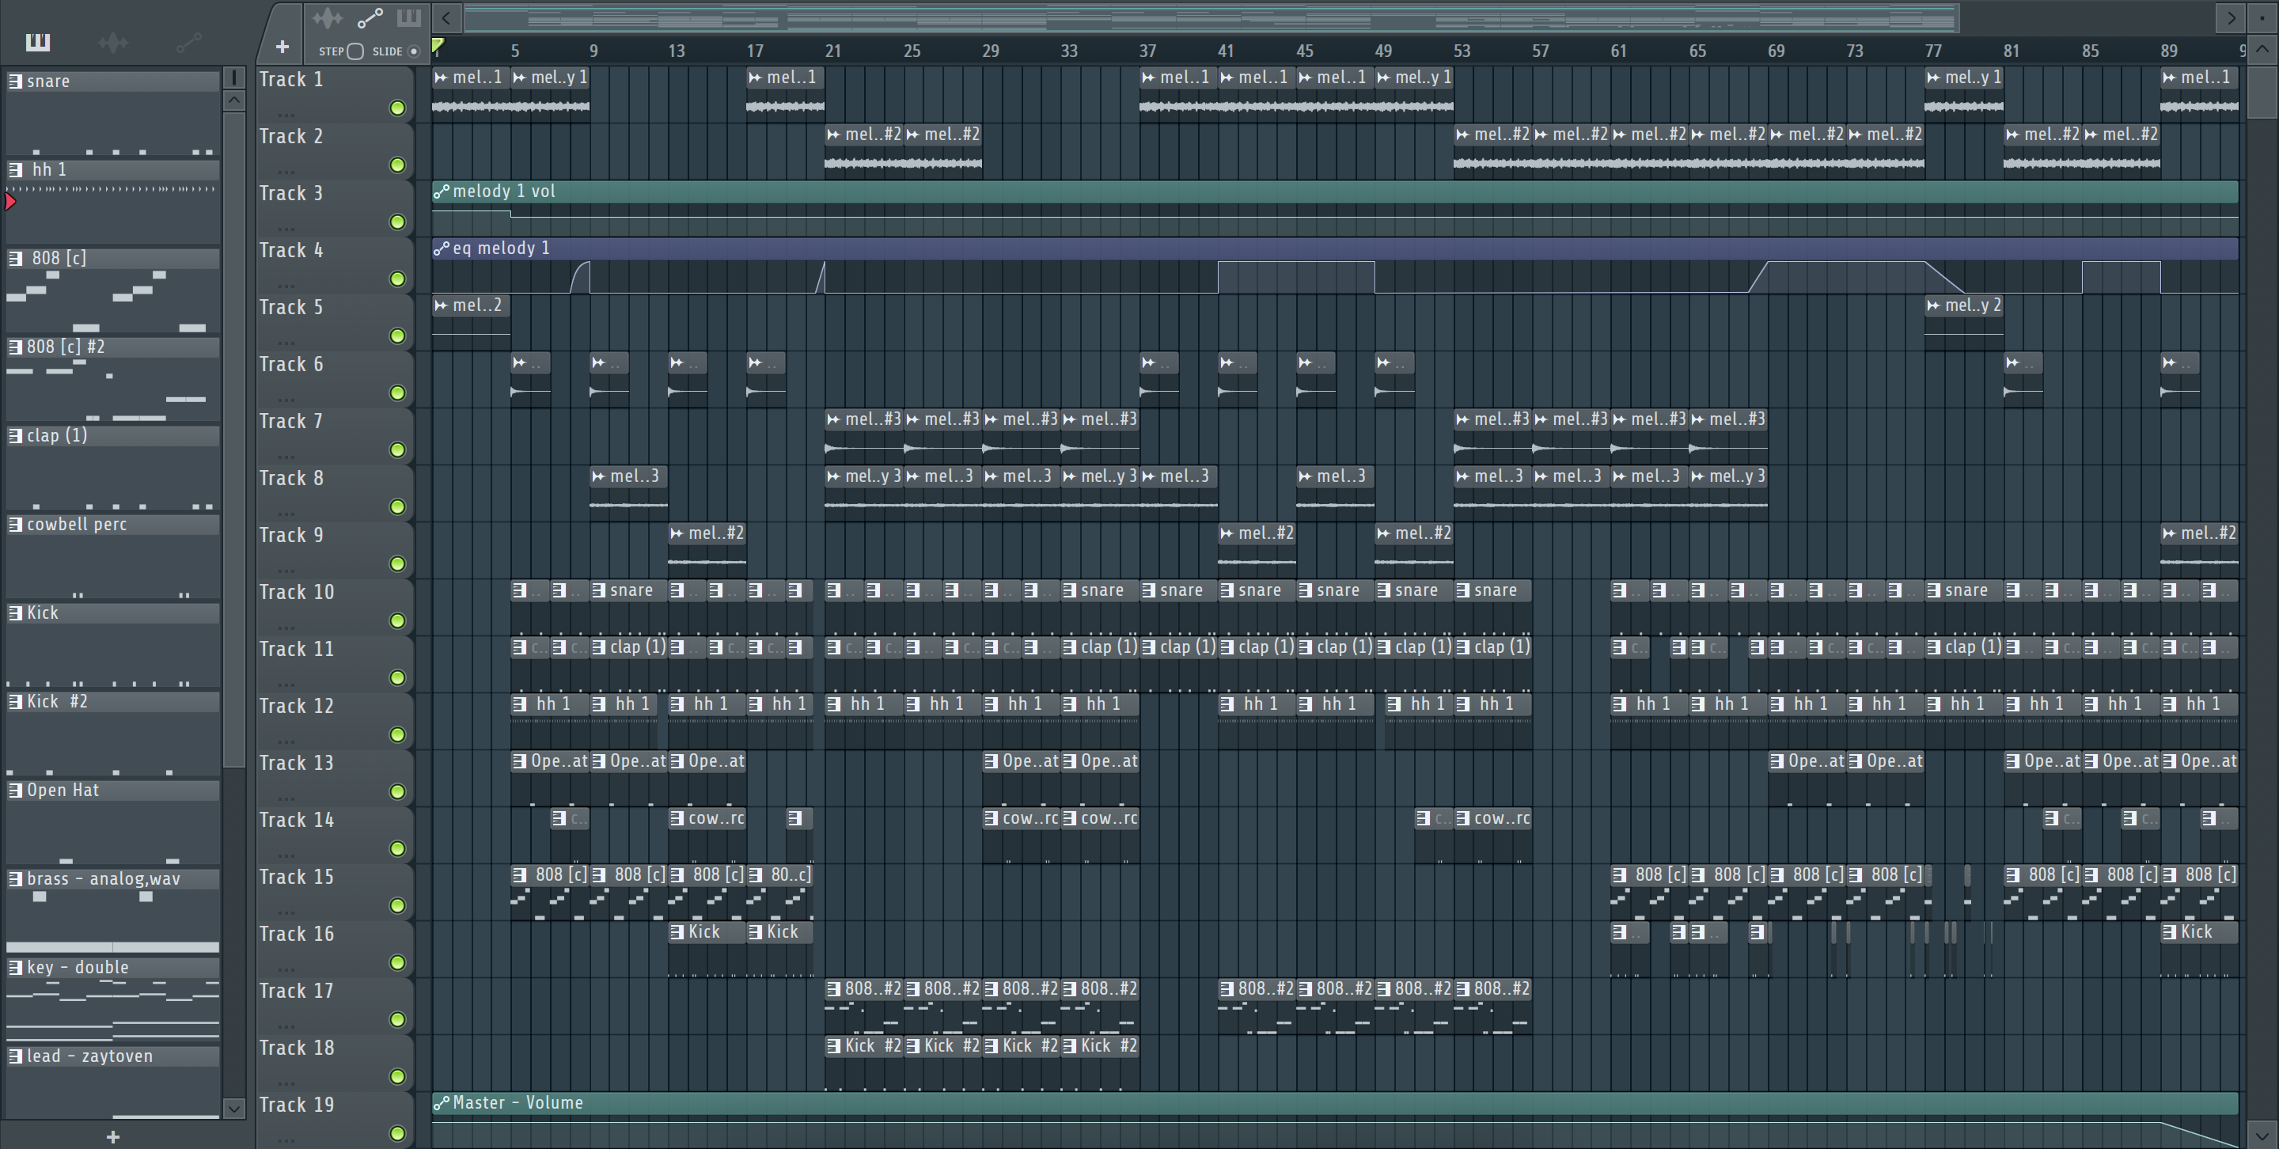2279x1149 pixels.
Task: Add a new pattern with plus button
Action: (112, 1136)
